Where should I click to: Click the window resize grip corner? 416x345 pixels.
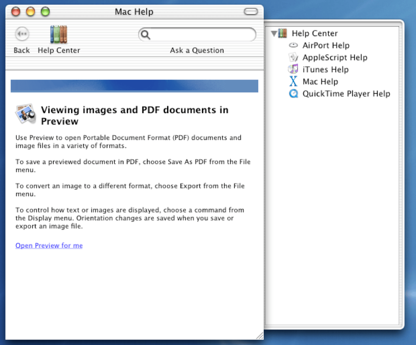point(260,336)
